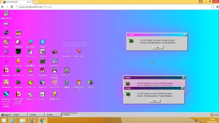Go forward in the browser
Screen dimensions: 219x123
pyautogui.click(x=7, y=7)
